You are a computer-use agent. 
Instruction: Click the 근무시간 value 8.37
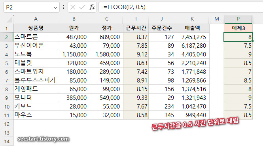coord(136,37)
